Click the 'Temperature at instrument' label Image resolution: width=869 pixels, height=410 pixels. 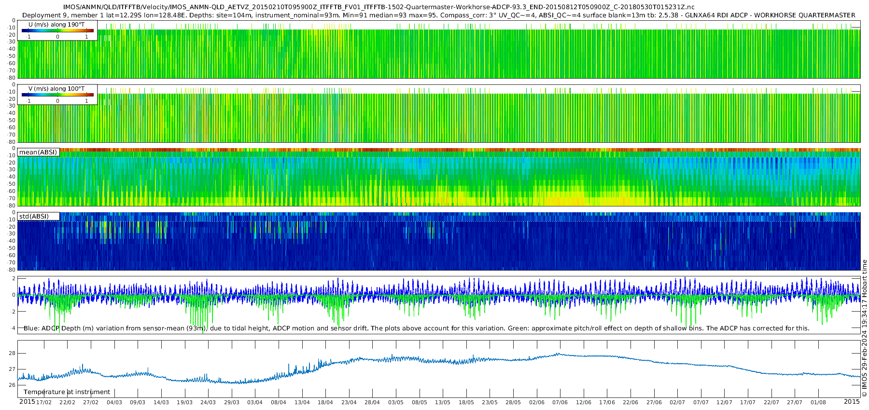point(67,392)
